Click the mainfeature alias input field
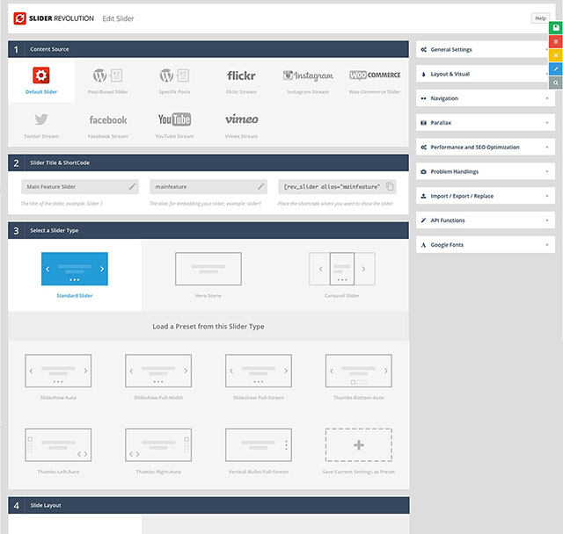This screenshot has height=534, width=563. tap(208, 187)
